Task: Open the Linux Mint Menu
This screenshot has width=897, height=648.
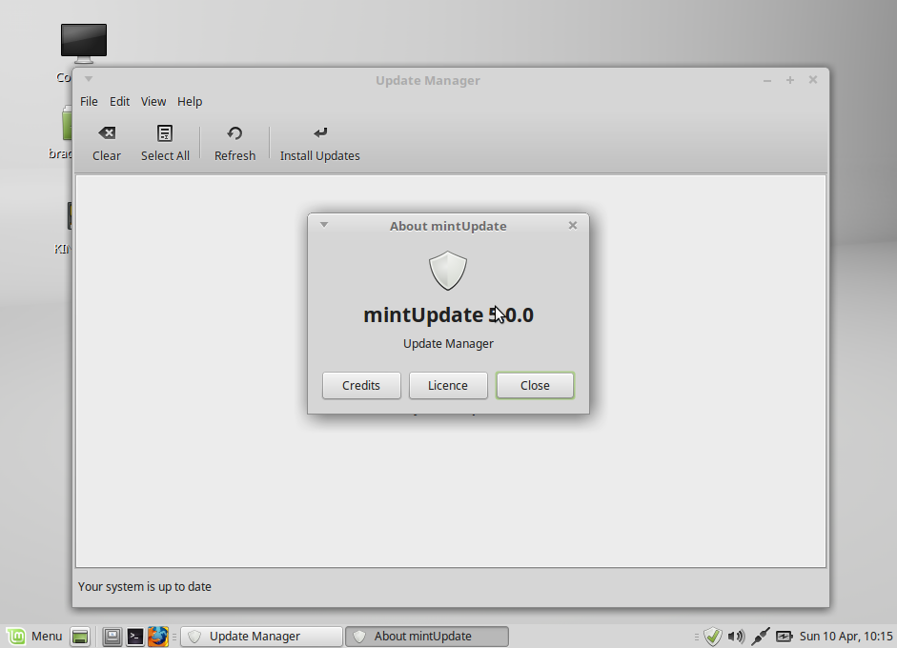Action: pyautogui.click(x=34, y=636)
